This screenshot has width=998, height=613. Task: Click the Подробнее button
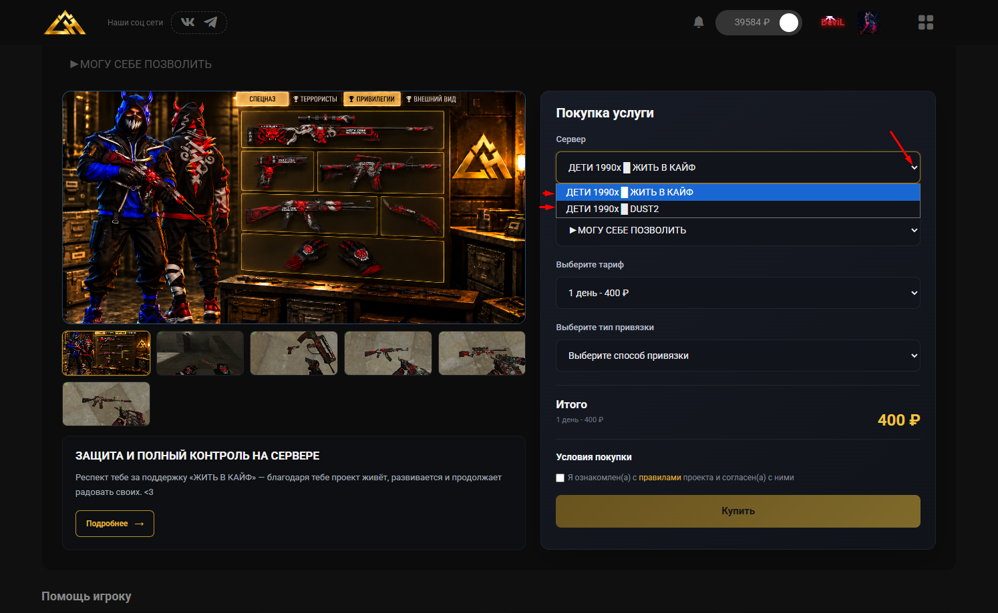coord(115,524)
